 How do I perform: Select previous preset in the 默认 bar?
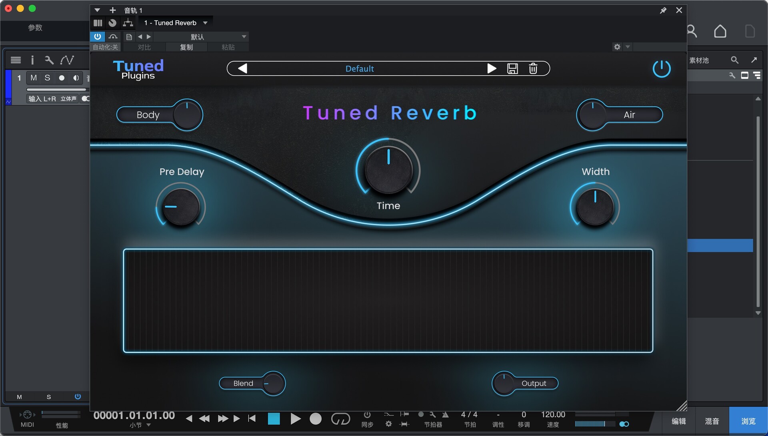[140, 37]
